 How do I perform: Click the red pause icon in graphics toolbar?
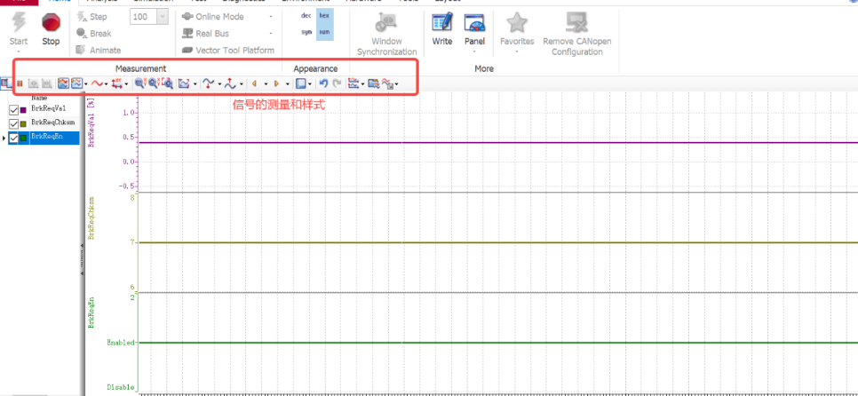(20, 83)
